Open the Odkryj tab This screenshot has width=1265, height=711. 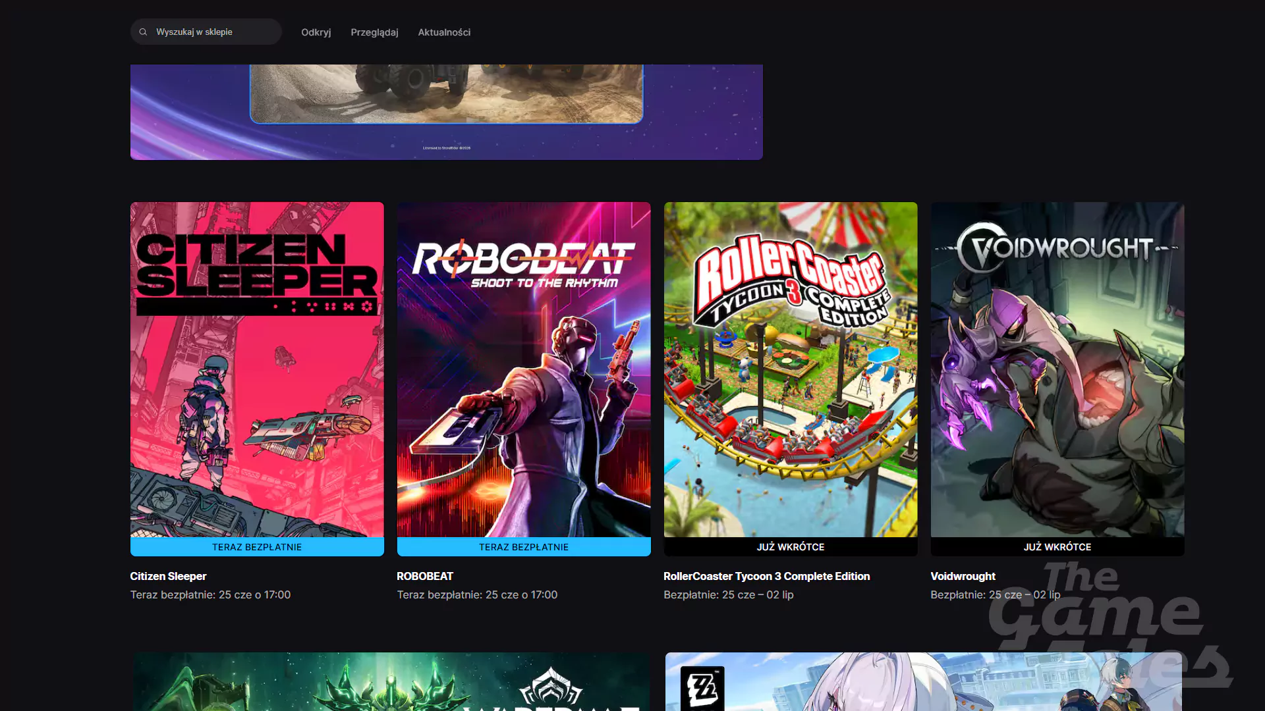(316, 32)
